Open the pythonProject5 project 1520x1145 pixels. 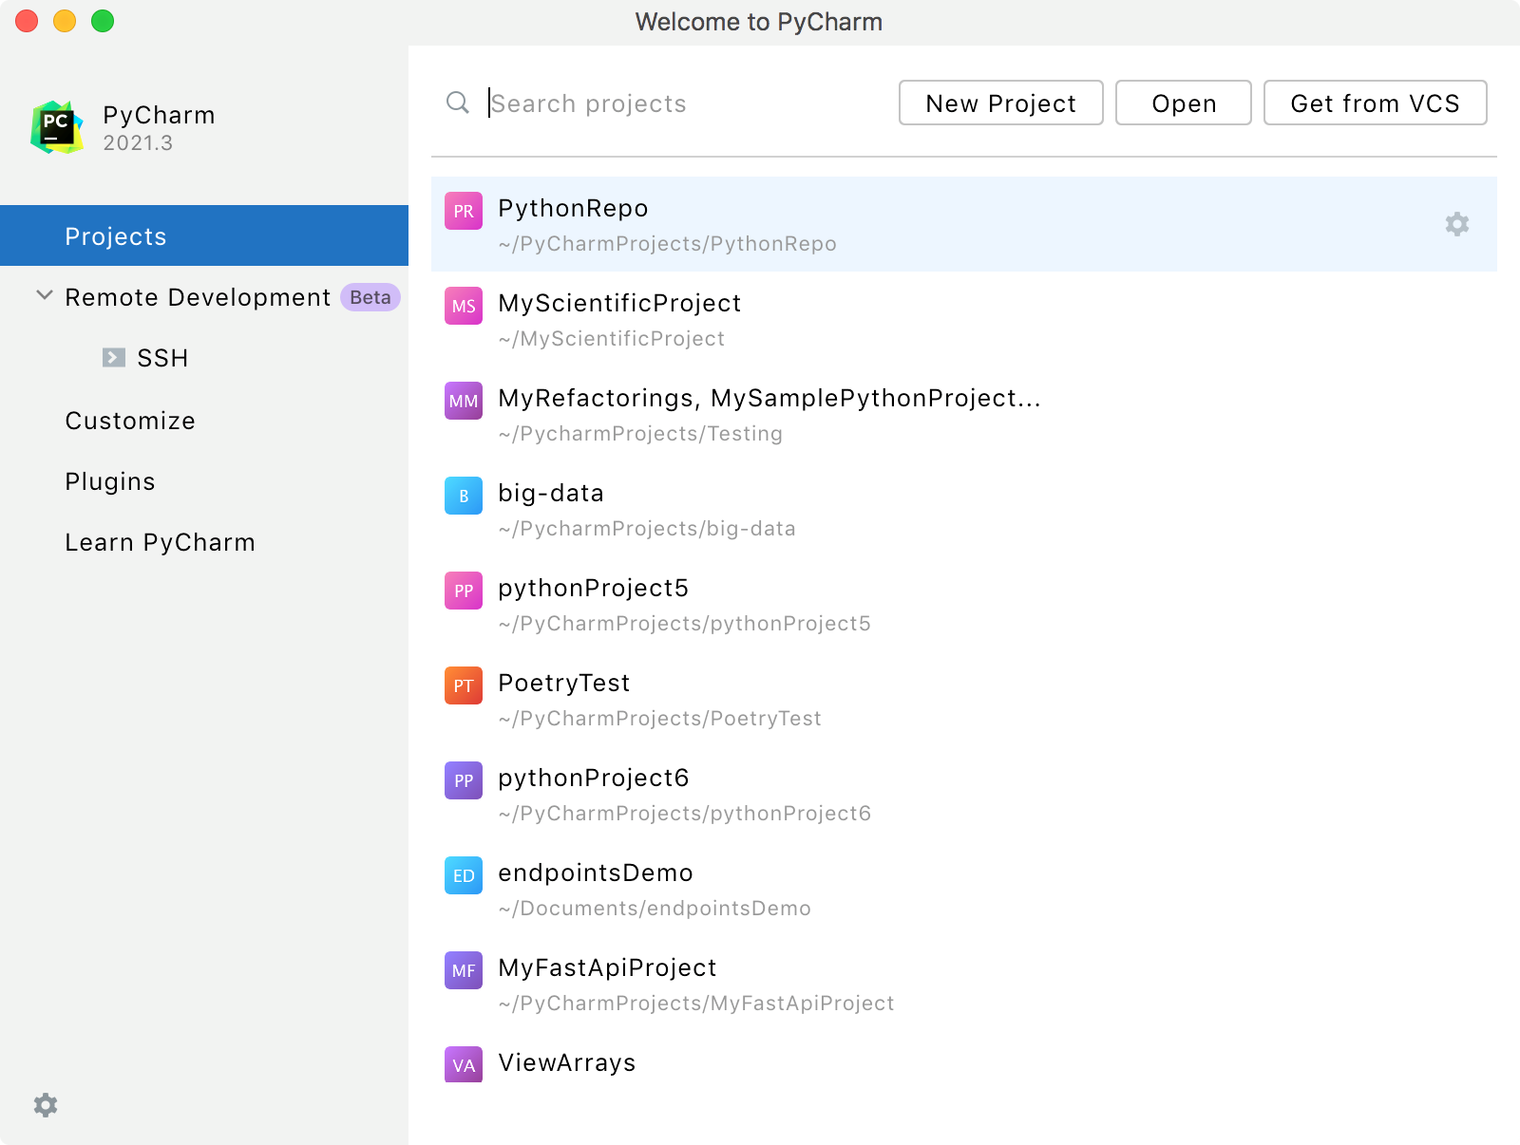(x=593, y=589)
